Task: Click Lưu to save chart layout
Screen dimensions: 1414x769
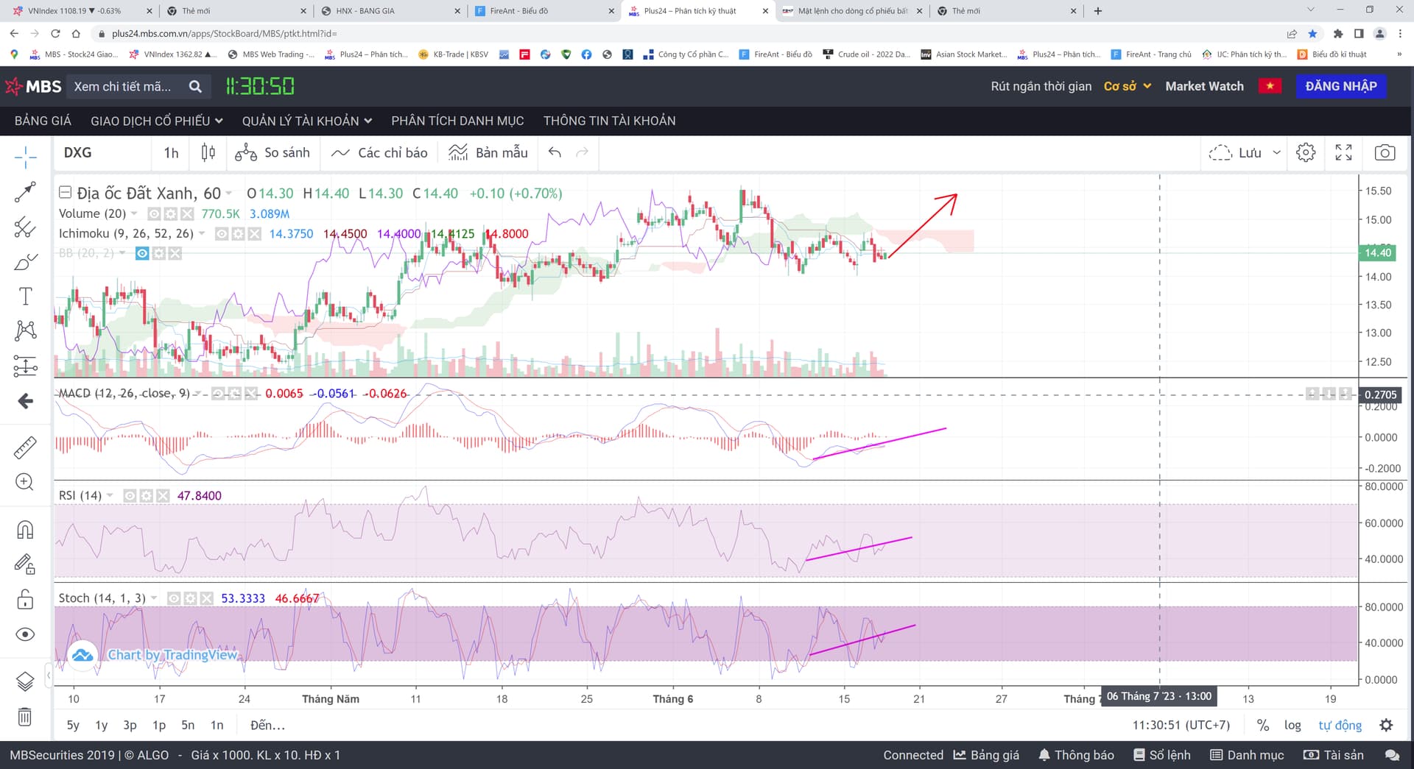Action: [1236, 152]
